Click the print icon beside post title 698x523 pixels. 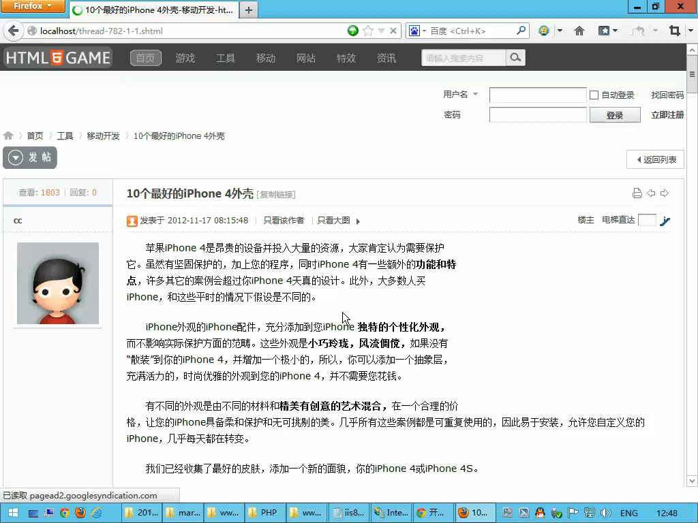637,193
